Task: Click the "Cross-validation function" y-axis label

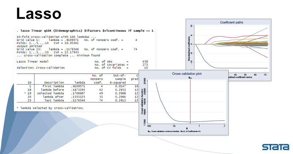Action: pos(142,102)
